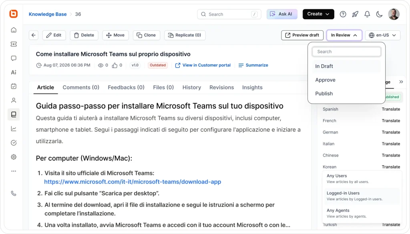Translate the Chinese version

click(391, 155)
